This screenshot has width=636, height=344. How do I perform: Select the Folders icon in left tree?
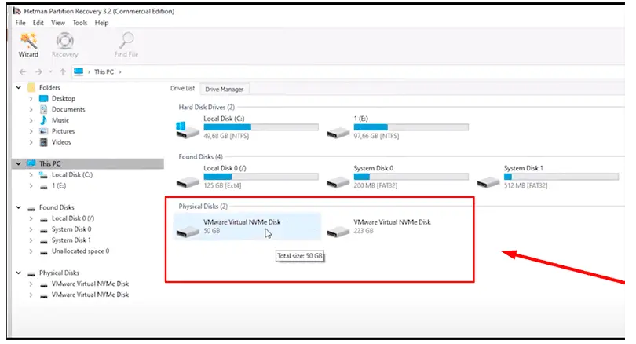point(31,87)
